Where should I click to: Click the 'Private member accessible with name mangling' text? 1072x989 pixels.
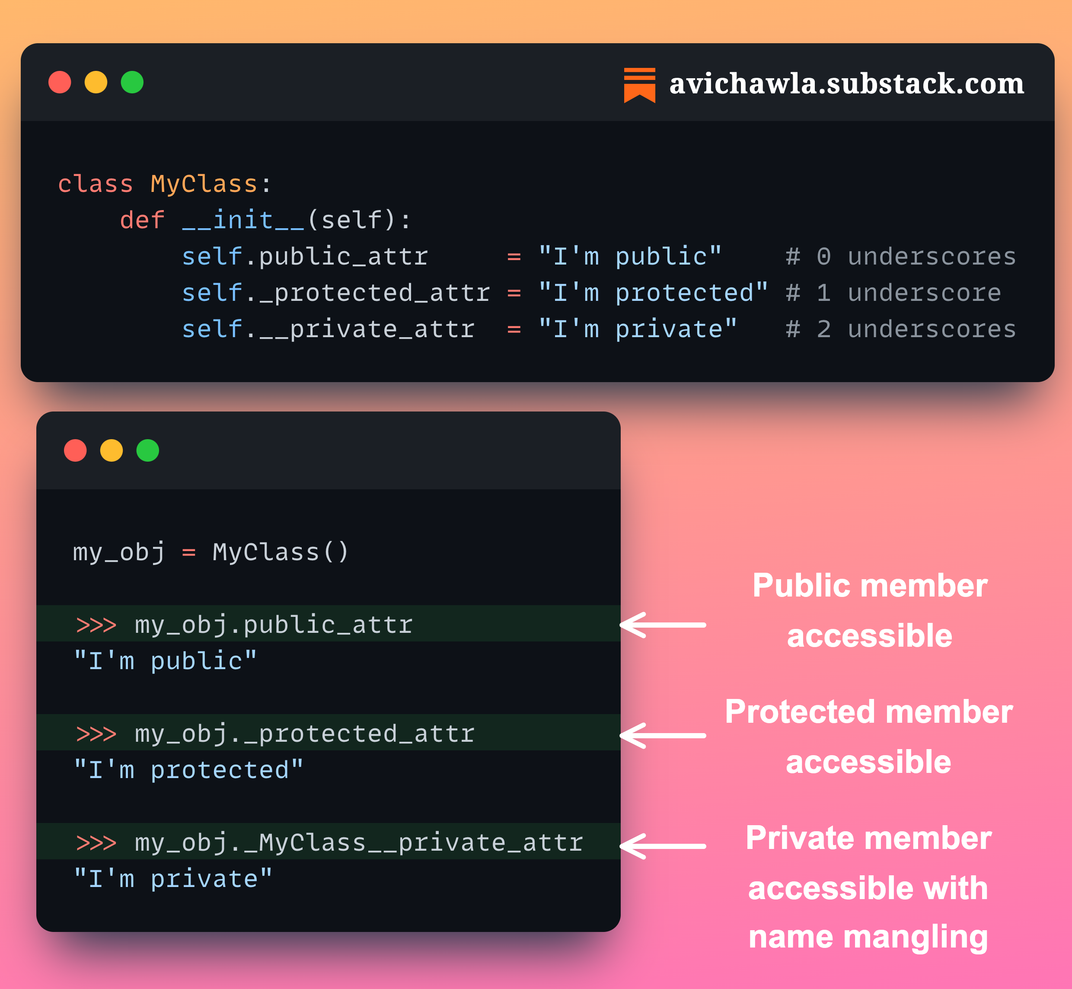868,887
